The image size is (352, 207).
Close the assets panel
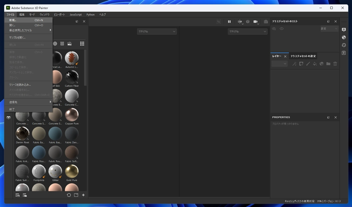[x=84, y=22]
